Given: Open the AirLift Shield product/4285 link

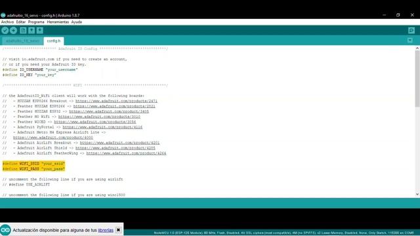Looking at the screenshot, I should [x=115, y=148].
